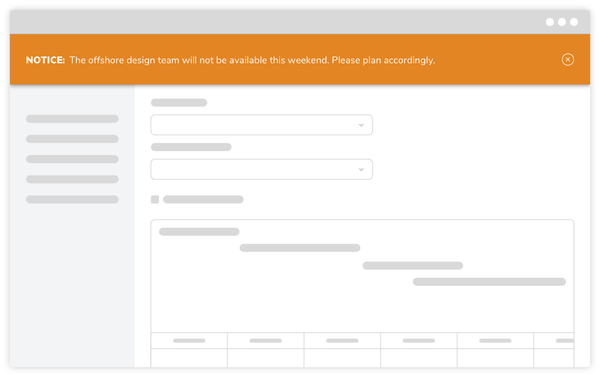The image size is (600, 377).
Task: Click the first Gantt chart task bar
Action: [199, 232]
